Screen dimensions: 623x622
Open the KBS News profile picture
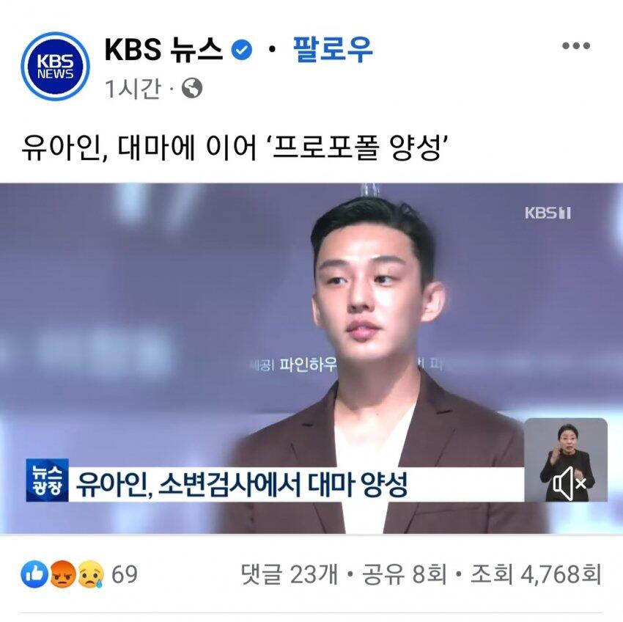55,66
